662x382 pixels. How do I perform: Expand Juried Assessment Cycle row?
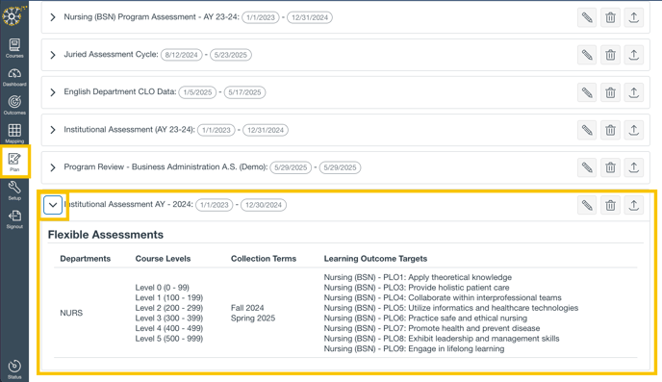pyautogui.click(x=53, y=55)
